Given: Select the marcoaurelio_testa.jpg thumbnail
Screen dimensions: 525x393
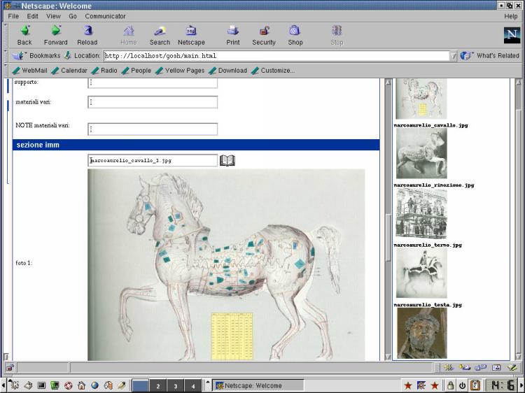Looking at the screenshot, I should tap(421, 333).
